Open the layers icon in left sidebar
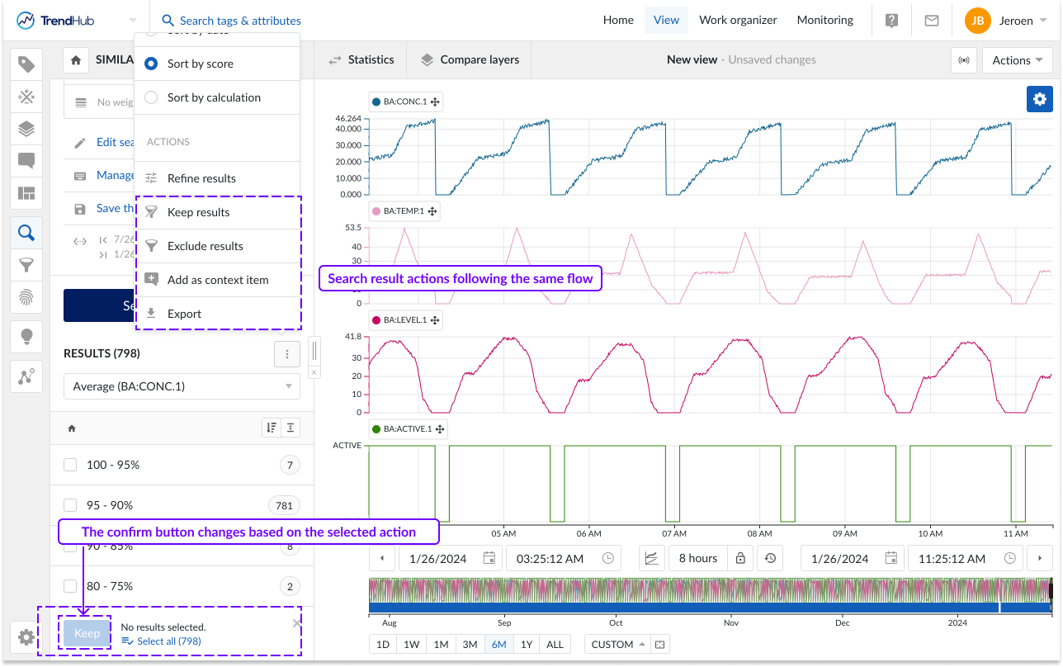 pyautogui.click(x=26, y=129)
